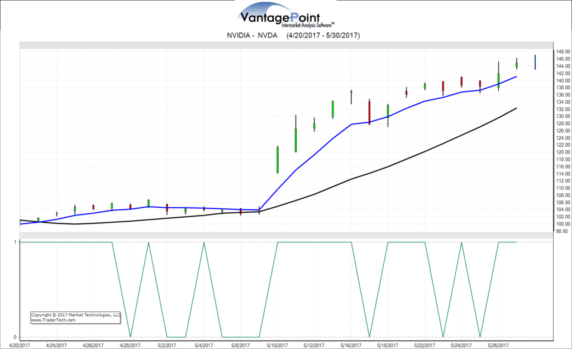Click the VantagePoint logo
This screenshot has width=572, height=349.
(286, 15)
